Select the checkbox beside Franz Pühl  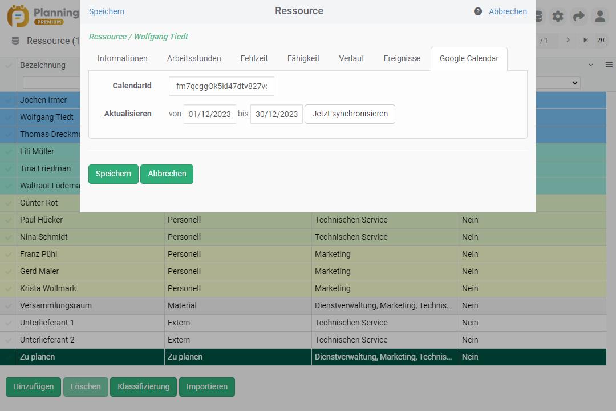[x=9, y=255]
